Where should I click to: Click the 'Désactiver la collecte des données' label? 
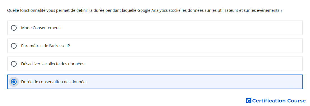[x=53, y=64]
